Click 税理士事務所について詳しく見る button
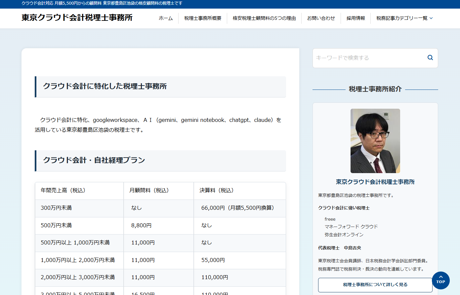The image size is (460, 295). click(x=375, y=285)
